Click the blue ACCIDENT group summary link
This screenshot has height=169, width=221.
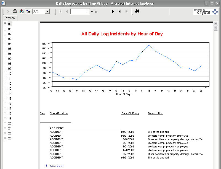pos(57,166)
